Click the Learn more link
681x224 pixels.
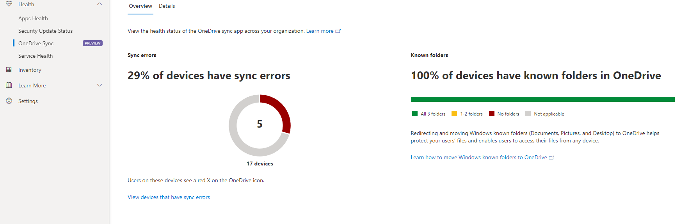(x=320, y=31)
